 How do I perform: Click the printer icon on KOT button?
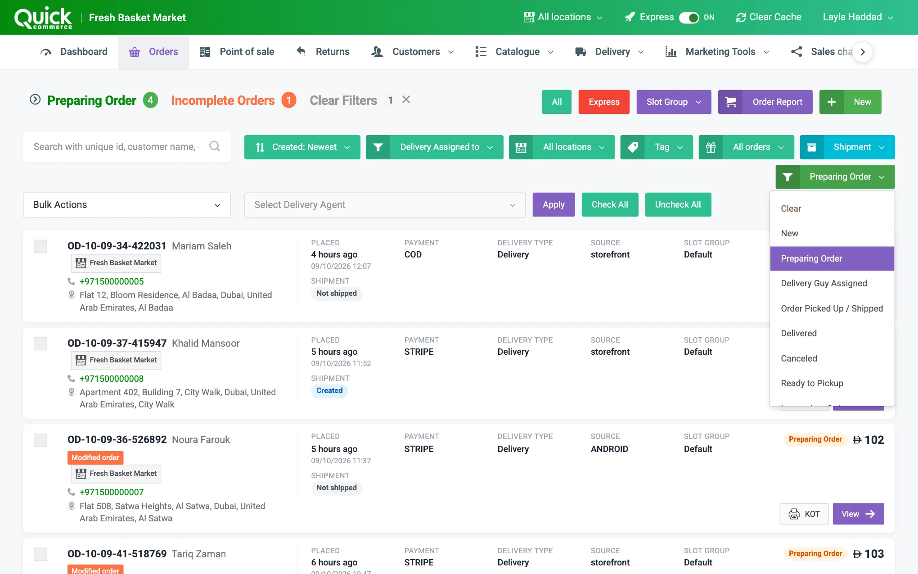[794, 514]
